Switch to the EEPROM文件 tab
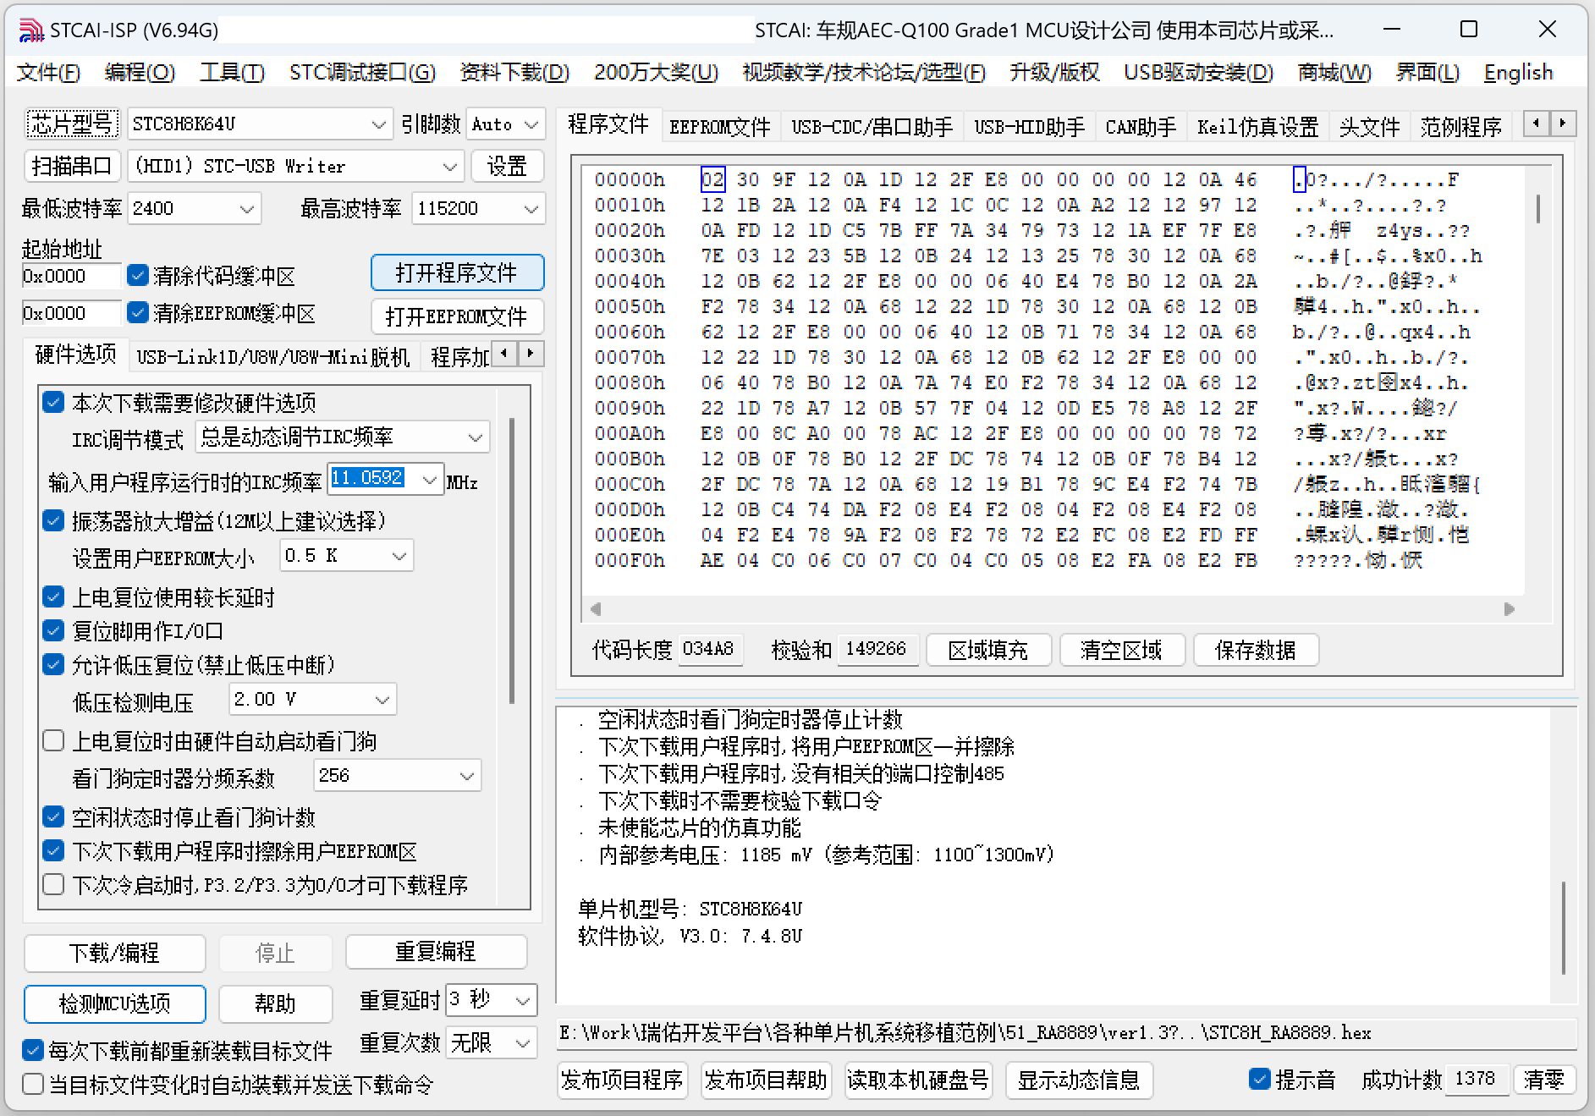Screen dimensions: 1595x1116 (719, 127)
